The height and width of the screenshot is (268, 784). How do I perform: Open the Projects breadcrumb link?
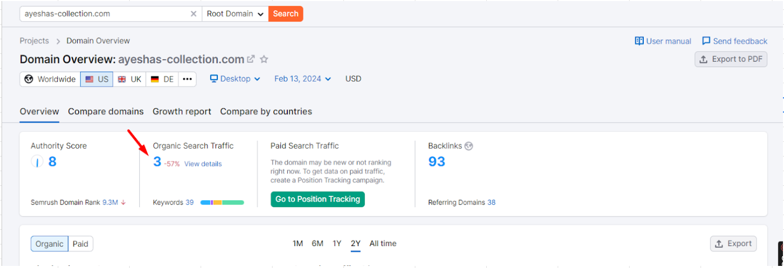[34, 41]
